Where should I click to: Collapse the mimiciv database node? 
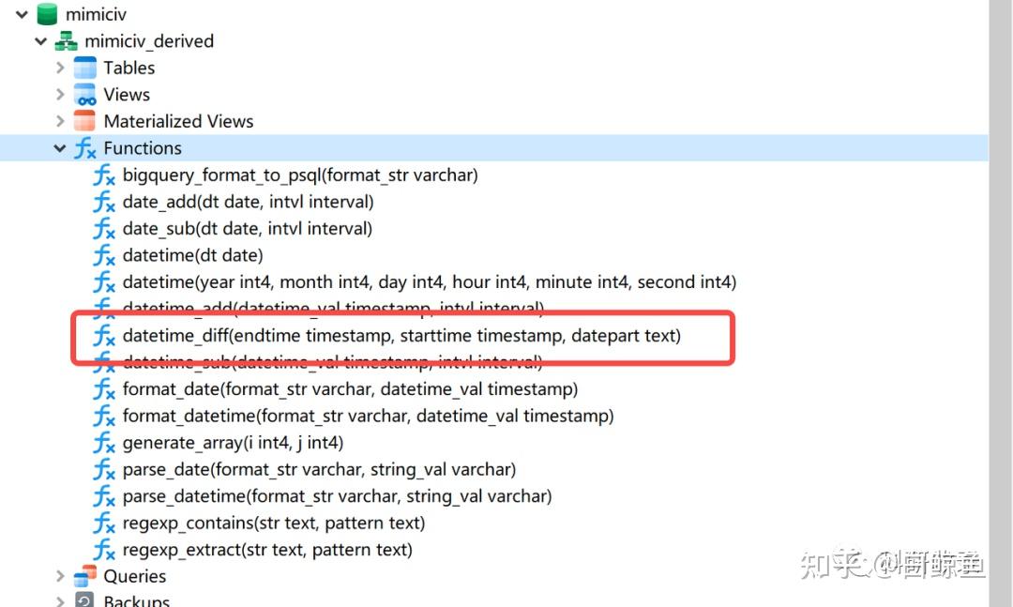pos(22,14)
